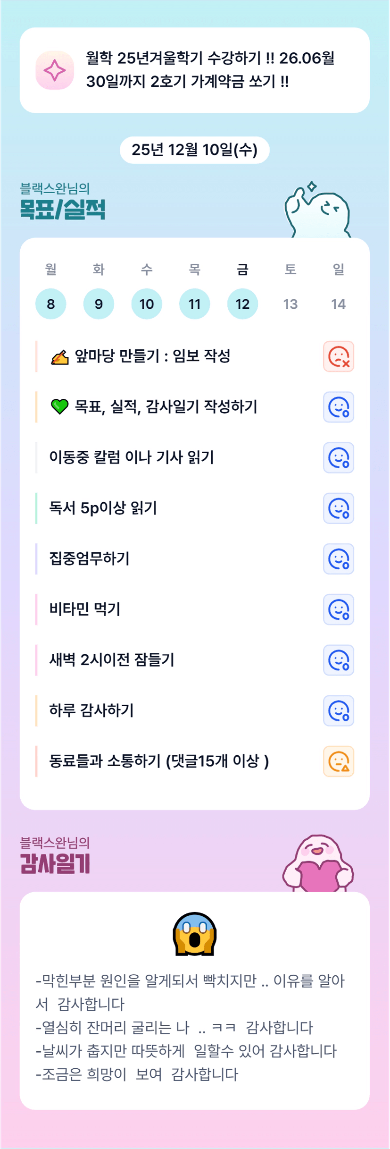The width and height of the screenshot is (390, 1149).
Task: Toggle the 비타민 먹기 completion status
Action: tap(338, 609)
